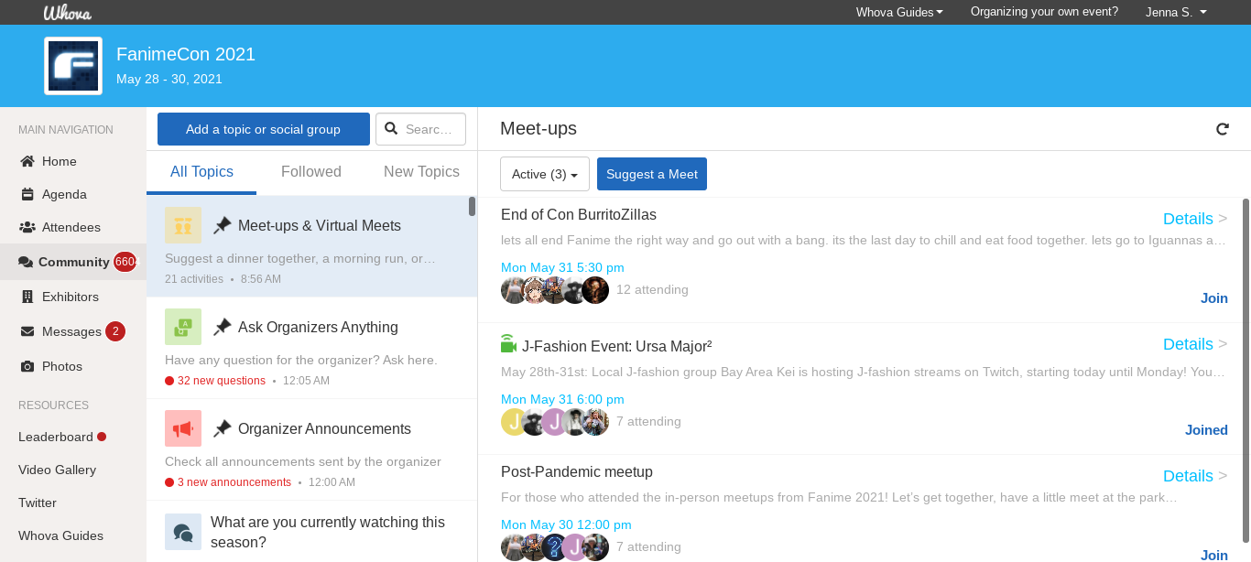Expand details arrow for J-Fashion Event
This screenshot has height=562, width=1251.
(1223, 344)
